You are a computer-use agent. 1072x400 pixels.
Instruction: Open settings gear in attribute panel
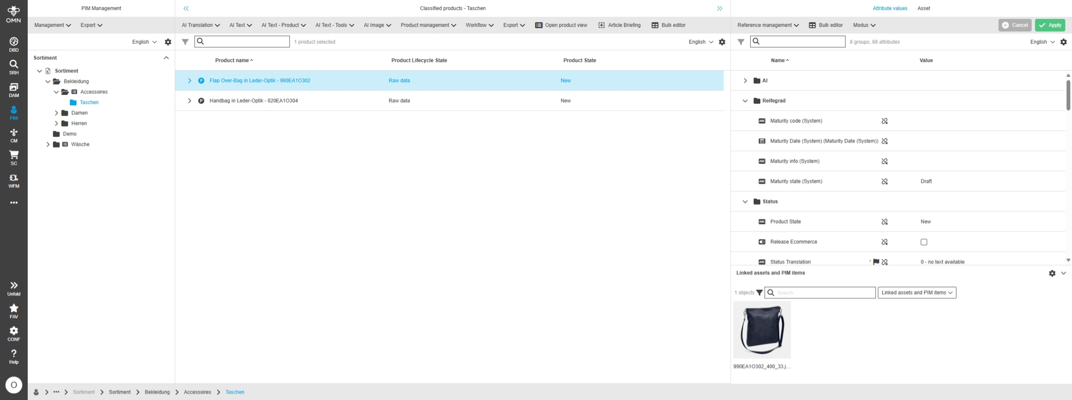pos(1064,42)
